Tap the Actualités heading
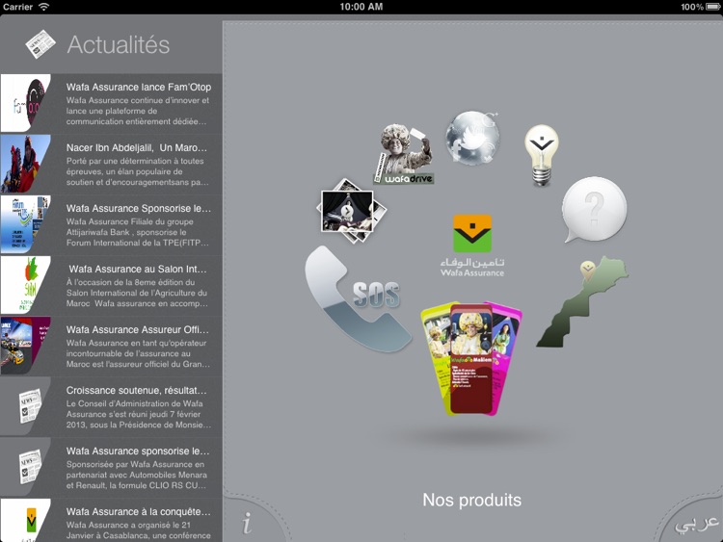 coord(119,44)
